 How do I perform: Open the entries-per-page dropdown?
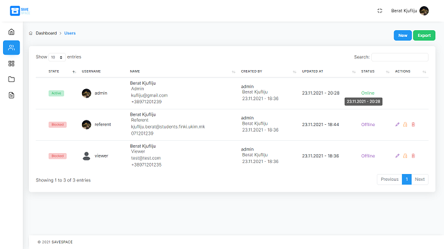point(57,57)
